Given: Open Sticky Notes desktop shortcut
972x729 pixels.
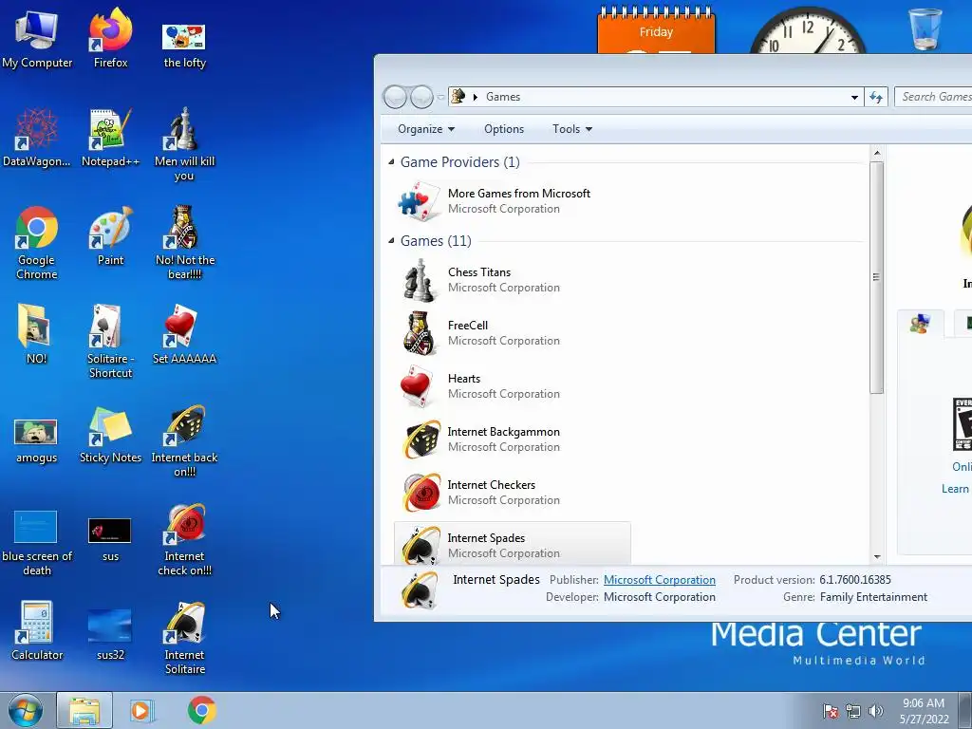Looking at the screenshot, I should (110, 434).
